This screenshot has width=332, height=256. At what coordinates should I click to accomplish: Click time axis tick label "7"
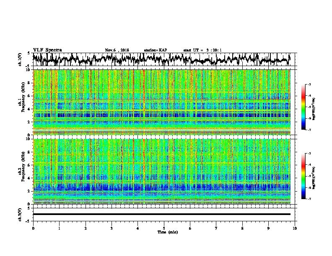tap(216, 228)
